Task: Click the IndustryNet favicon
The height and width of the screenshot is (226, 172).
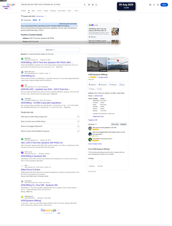Action: (x=22, y=182)
